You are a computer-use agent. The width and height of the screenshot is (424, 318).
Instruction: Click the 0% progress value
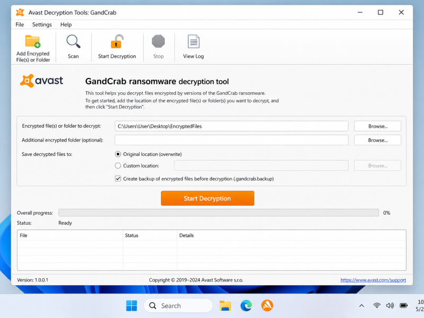[387, 213]
